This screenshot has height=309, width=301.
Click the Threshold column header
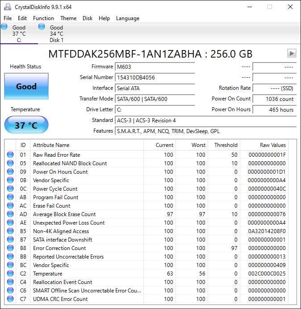coord(224,145)
